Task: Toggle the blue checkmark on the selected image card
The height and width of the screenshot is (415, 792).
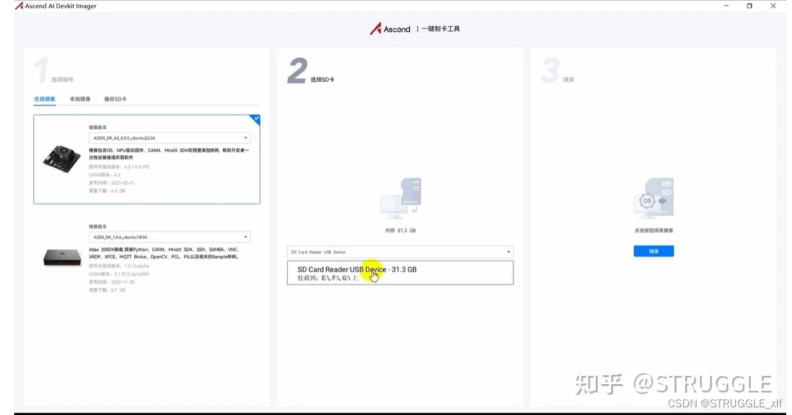Action: click(255, 119)
